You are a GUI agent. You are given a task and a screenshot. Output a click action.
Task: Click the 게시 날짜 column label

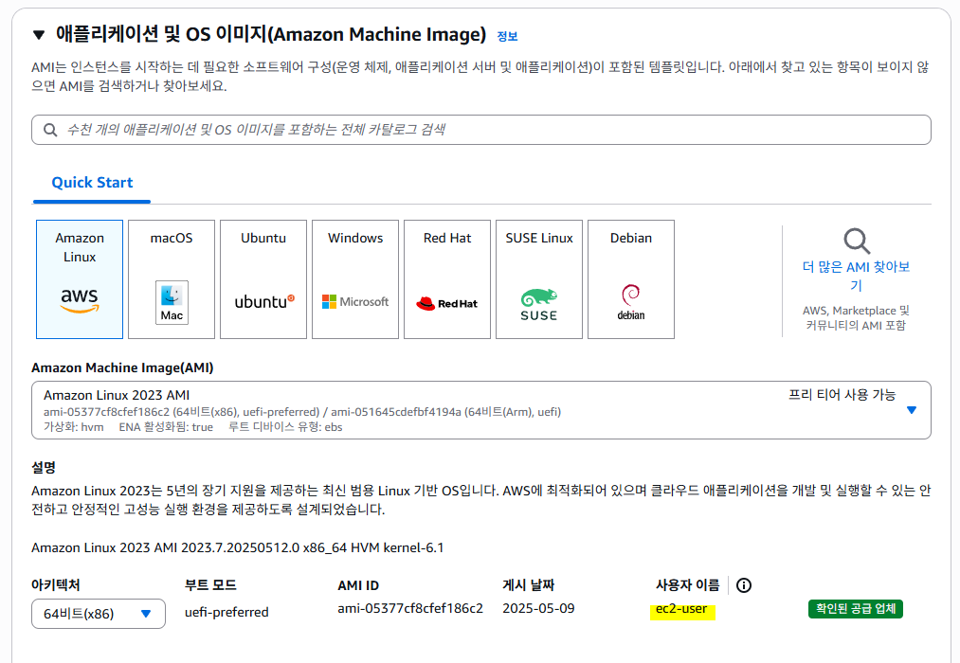pyautogui.click(x=529, y=585)
